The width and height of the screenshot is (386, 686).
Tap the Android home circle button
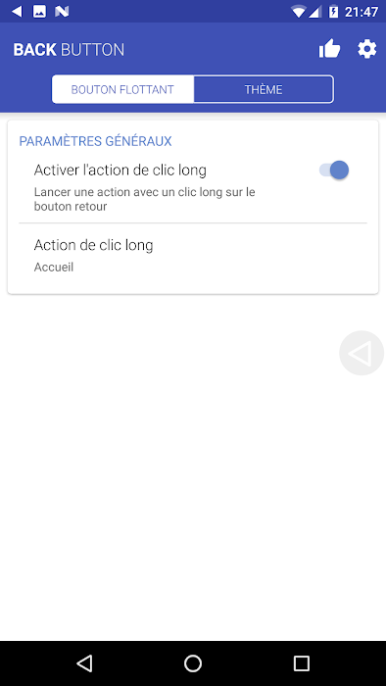click(x=193, y=663)
